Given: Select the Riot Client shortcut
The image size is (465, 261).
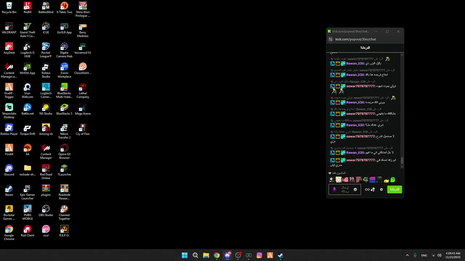Looking at the screenshot, I should coord(27,231).
